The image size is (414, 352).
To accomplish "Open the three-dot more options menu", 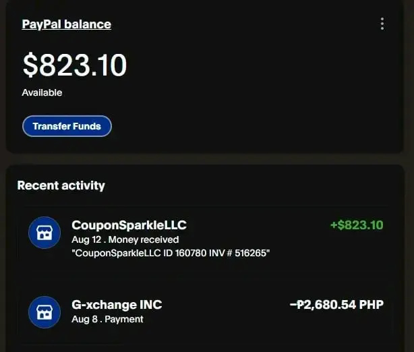I will coord(382,24).
